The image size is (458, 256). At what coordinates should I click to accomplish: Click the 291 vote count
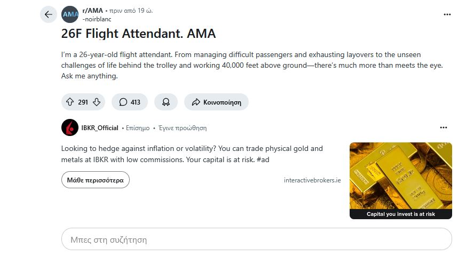pos(83,102)
